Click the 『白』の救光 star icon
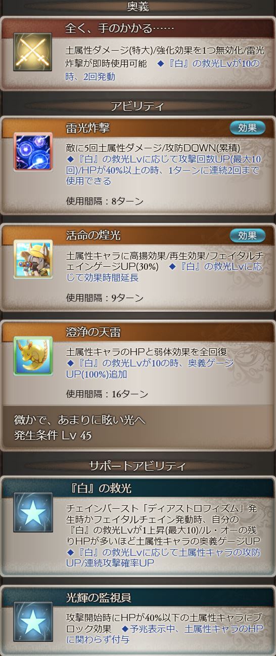 coord(33,512)
